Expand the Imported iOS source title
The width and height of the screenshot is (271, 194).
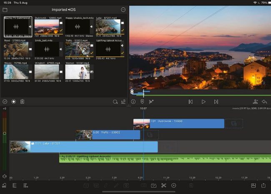65,10
